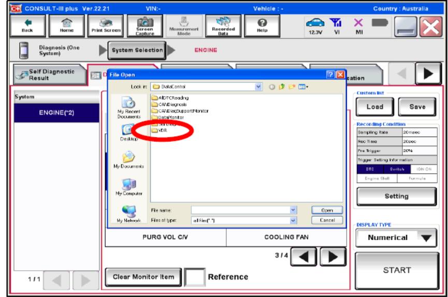The image size is (448, 297).
Task: Go back to last folder visited
Action: click(272, 86)
